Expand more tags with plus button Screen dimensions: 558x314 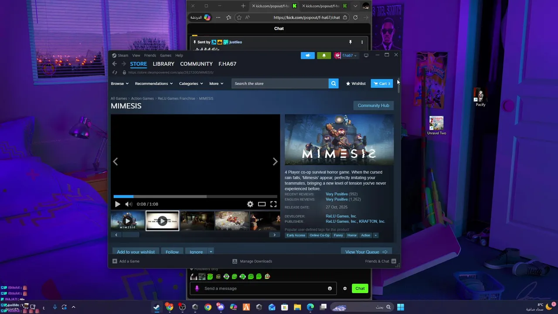coord(375,235)
